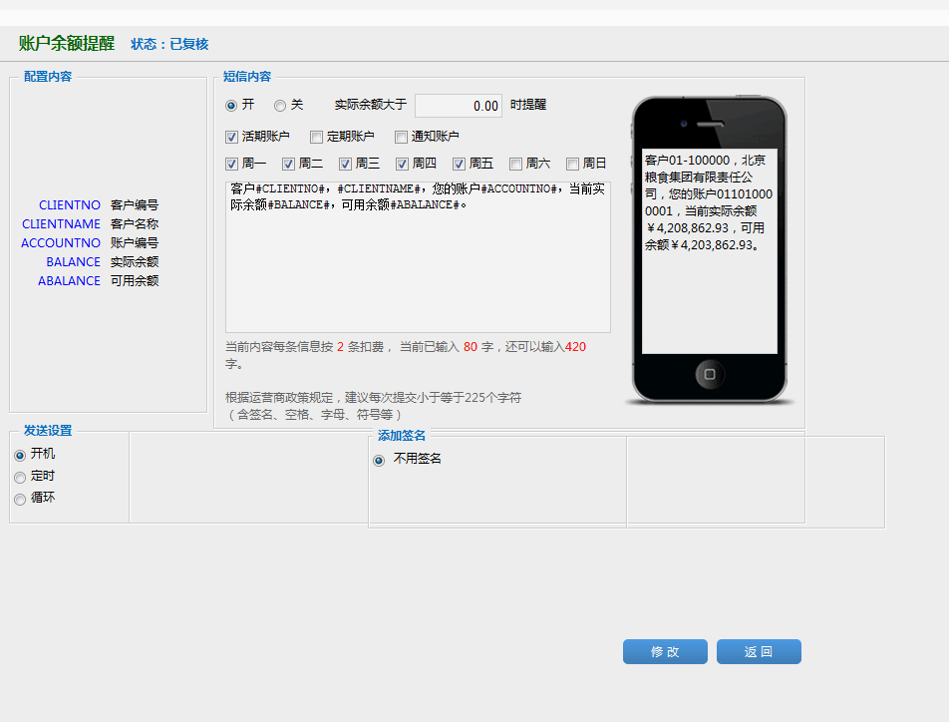
Task: Check the 周六 checkbox
Action: (516, 165)
